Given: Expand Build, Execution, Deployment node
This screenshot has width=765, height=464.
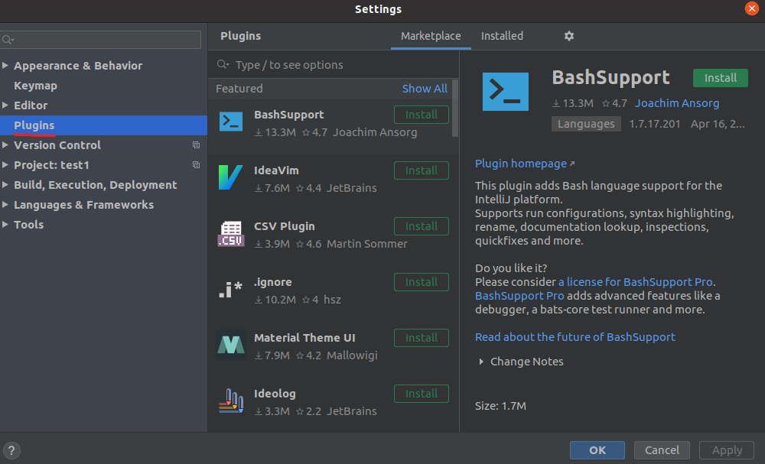Looking at the screenshot, I should [5, 185].
